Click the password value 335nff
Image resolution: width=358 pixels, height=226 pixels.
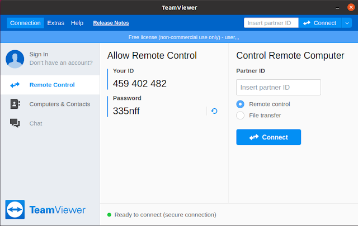pyautogui.click(x=126, y=111)
